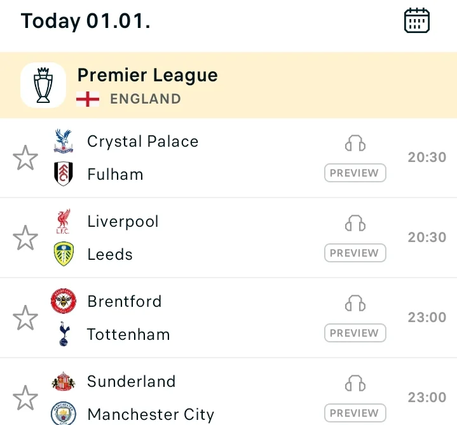Viewport: 457px width, 425px height.
Task: Click PREVIEW button for Liverpool vs Leeds
Action: click(355, 253)
